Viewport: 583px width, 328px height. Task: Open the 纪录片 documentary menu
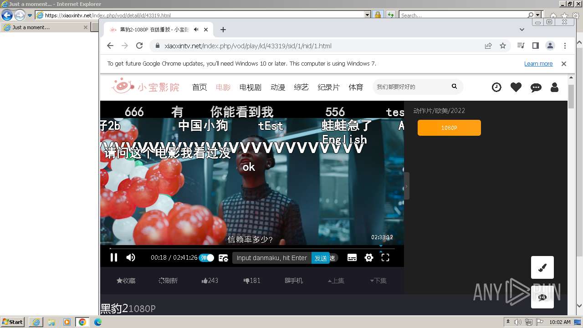(x=329, y=87)
